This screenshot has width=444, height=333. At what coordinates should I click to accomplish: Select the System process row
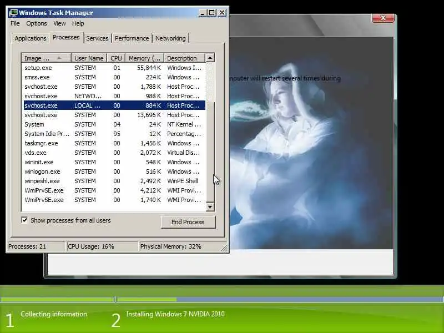[x=114, y=124]
